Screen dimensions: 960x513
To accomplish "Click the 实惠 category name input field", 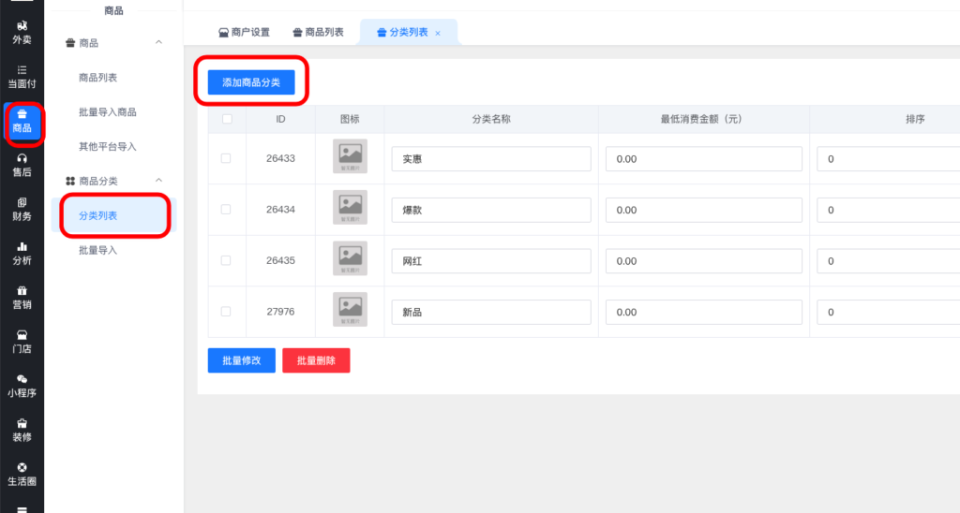I will (491, 159).
